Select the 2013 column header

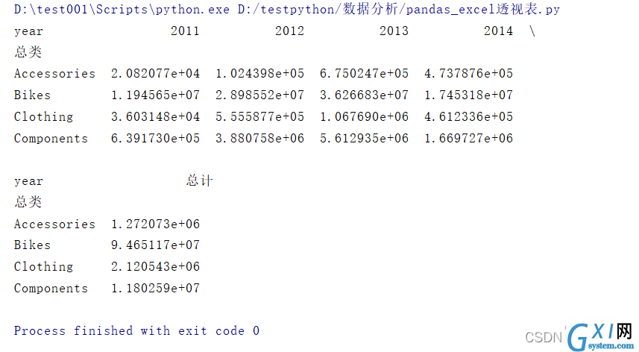pos(394,31)
